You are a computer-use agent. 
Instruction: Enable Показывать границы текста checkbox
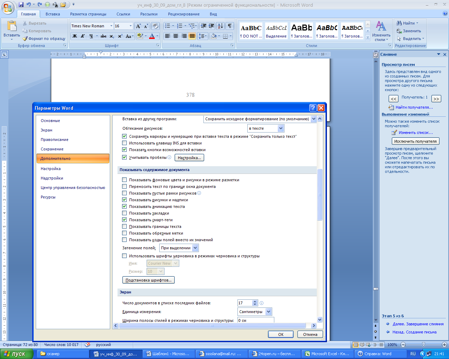pos(124,226)
